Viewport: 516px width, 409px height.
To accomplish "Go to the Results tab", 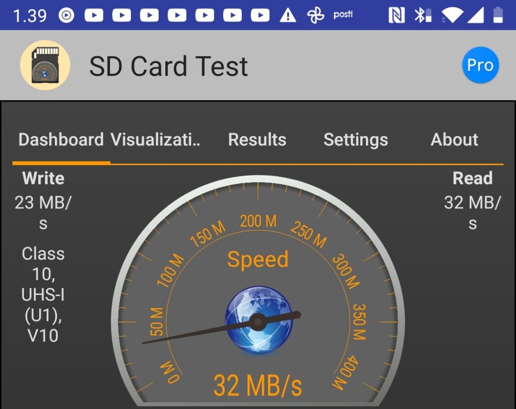I will coord(257,139).
